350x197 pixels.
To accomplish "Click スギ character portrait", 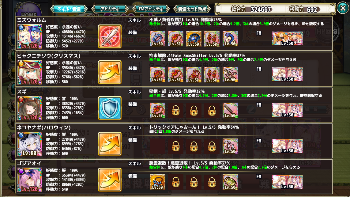I will pos(30,108).
